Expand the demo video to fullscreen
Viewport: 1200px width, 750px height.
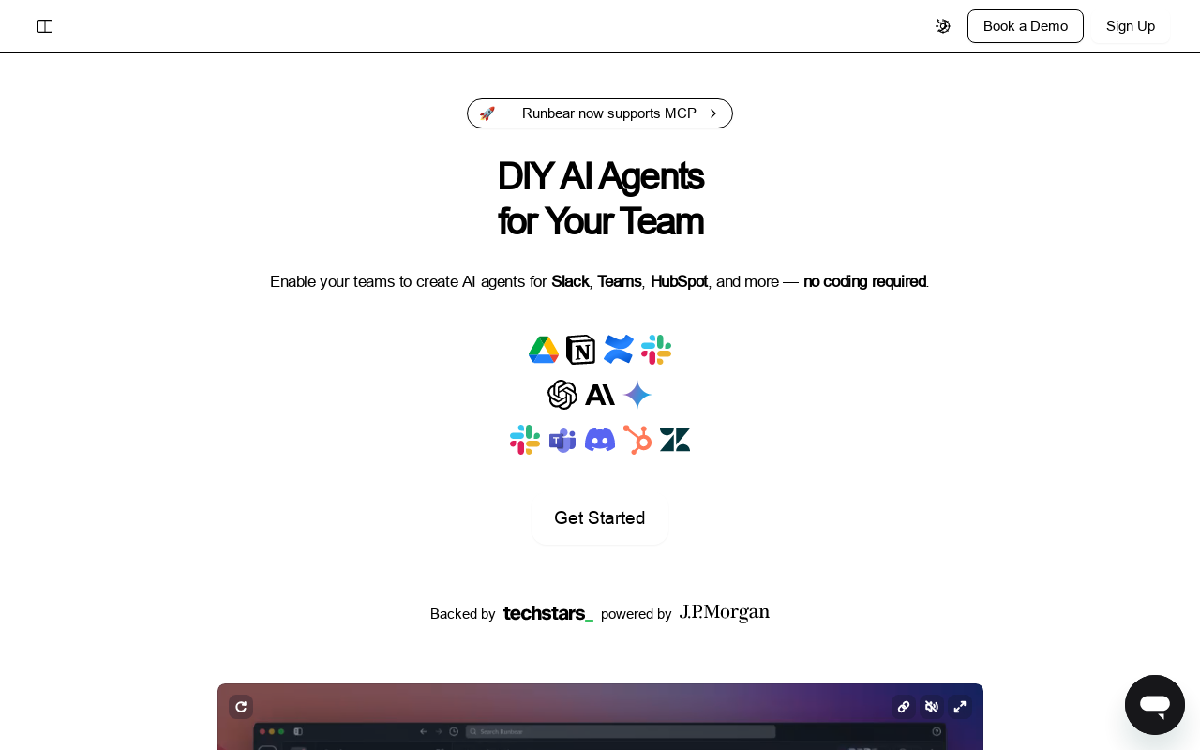960,707
